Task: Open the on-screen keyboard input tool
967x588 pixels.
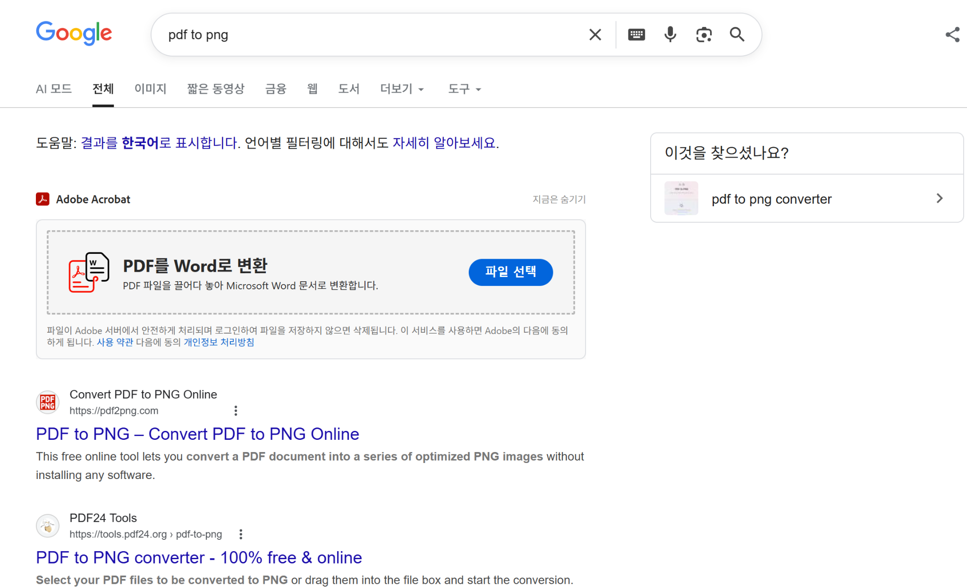Action: 636,34
